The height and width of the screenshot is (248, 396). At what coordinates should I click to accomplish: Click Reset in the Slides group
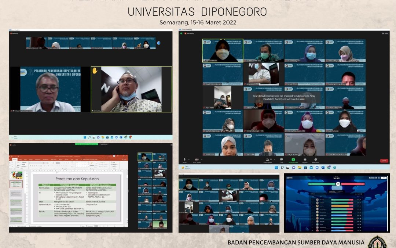tap(23, 165)
